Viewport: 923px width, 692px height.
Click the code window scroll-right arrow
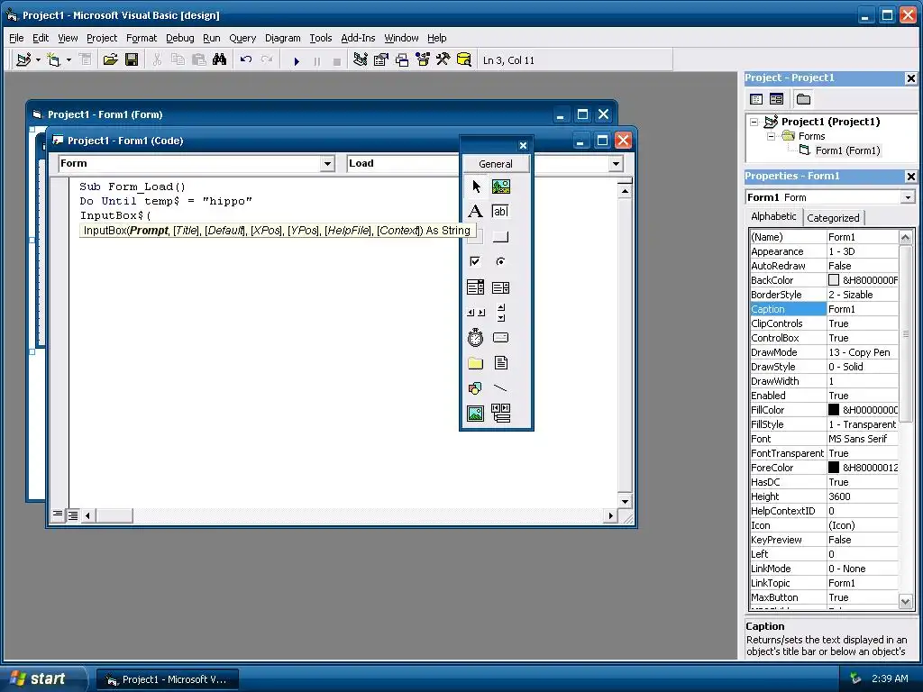(610, 515)
